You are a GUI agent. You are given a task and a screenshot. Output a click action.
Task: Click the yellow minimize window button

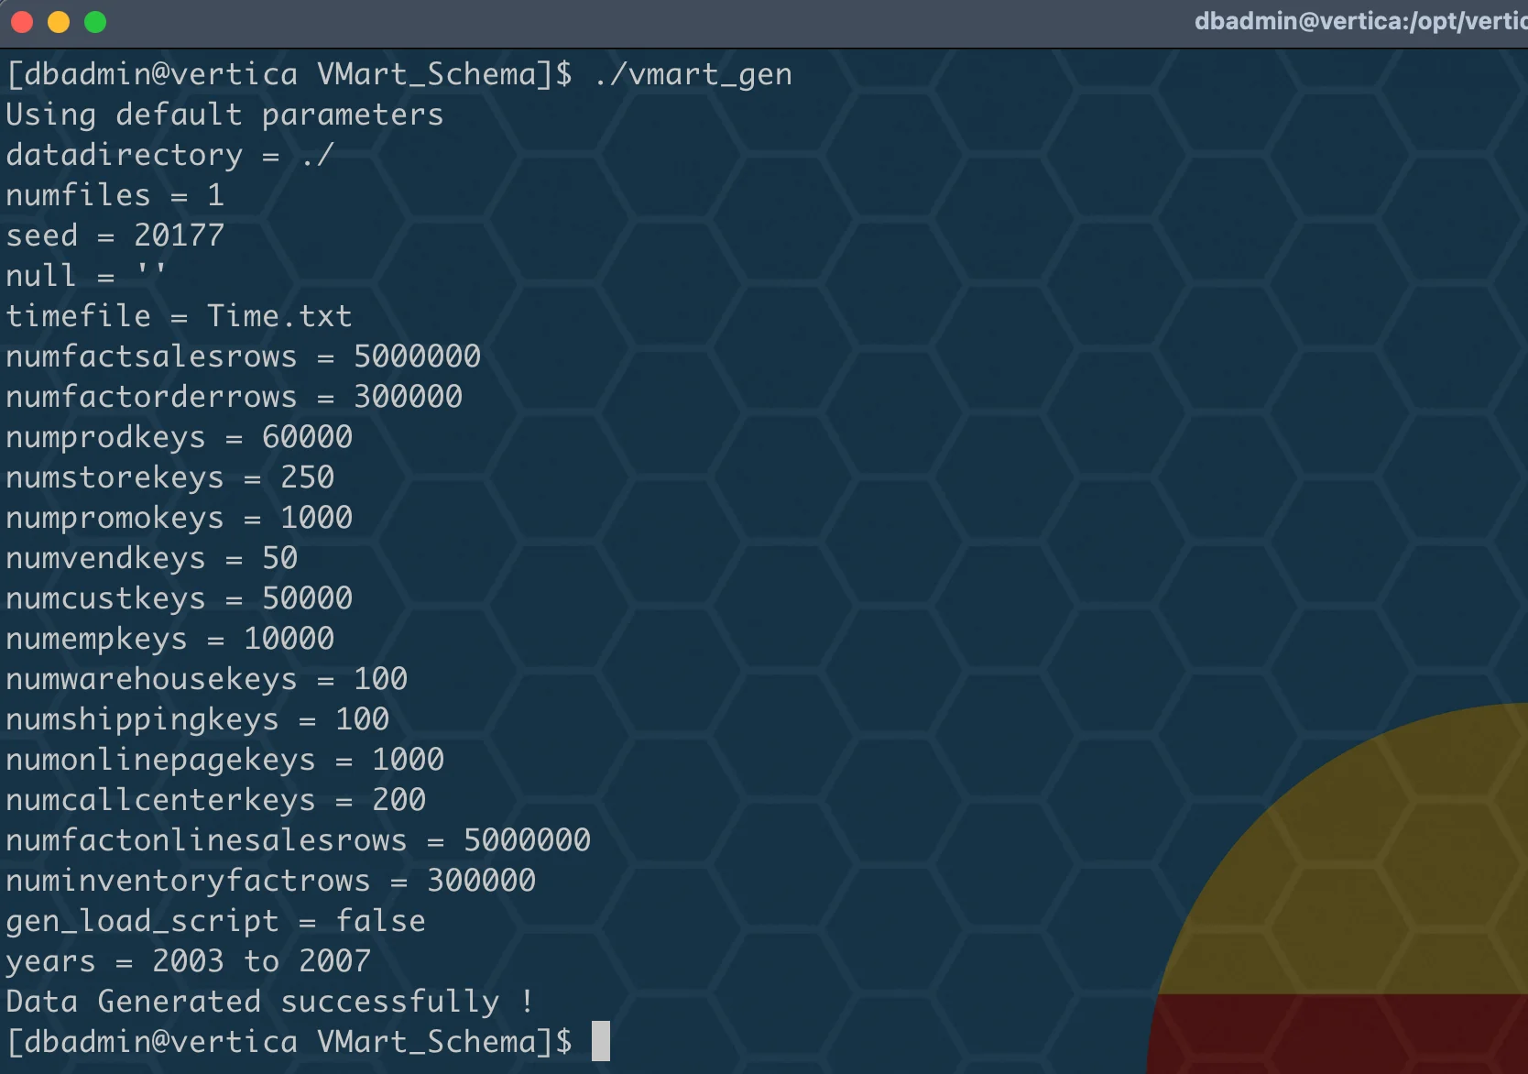click(59, 22)
